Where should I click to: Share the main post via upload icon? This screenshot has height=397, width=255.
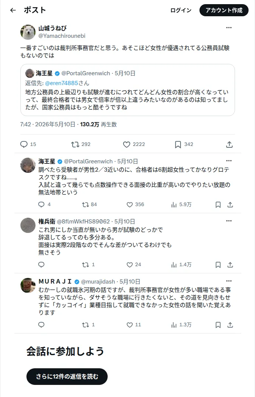click(x=229, y=144)
